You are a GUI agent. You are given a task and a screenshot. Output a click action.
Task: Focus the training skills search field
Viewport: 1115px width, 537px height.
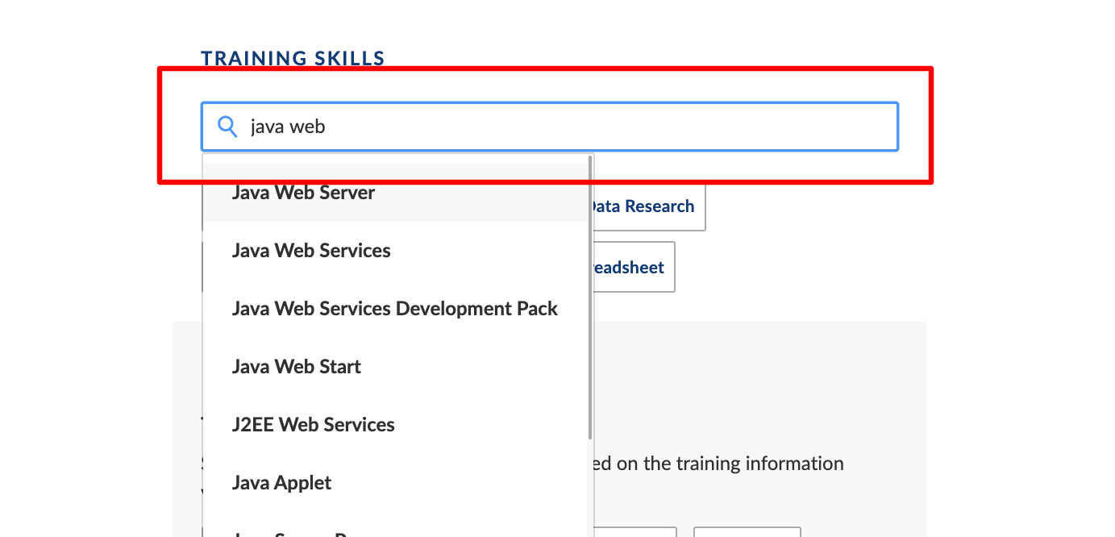click(549, 127)
